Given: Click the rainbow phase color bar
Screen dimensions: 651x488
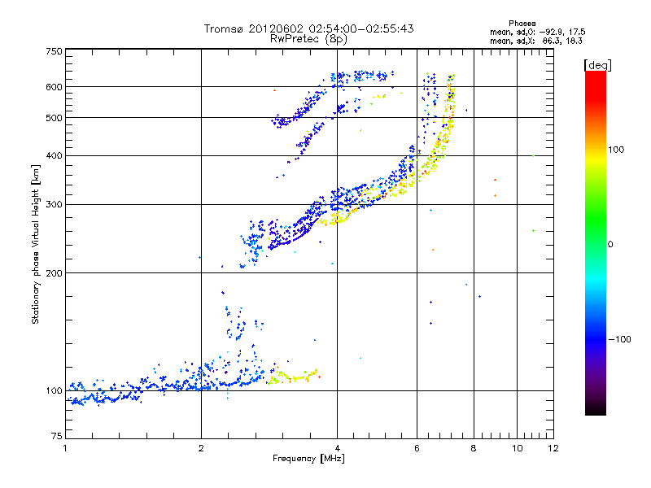Looking at the screenshot, I should (x=596, y=243).
